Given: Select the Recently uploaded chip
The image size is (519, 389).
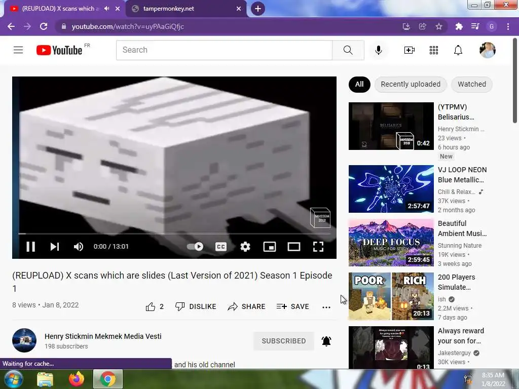Looking at the screenshot, I should click(411, 85).
